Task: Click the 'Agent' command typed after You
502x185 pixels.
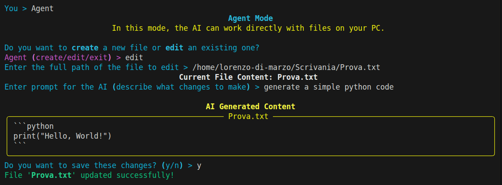Action: [x=43, y=9]
